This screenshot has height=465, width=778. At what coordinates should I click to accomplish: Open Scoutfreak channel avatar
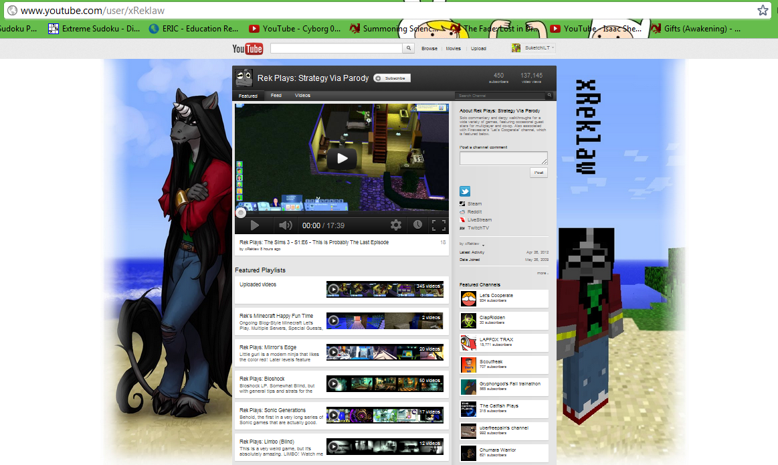click(468, 365)
